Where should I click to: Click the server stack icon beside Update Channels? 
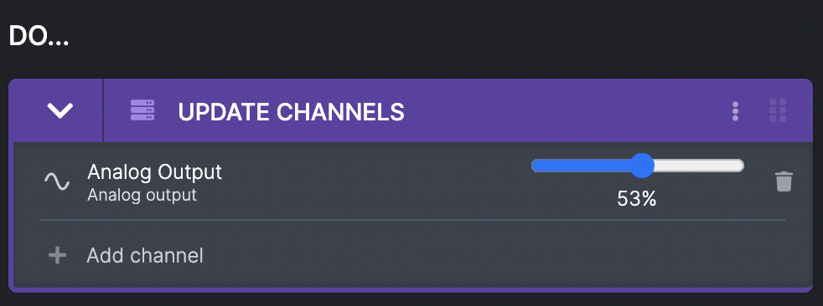[x=142, y=110]
